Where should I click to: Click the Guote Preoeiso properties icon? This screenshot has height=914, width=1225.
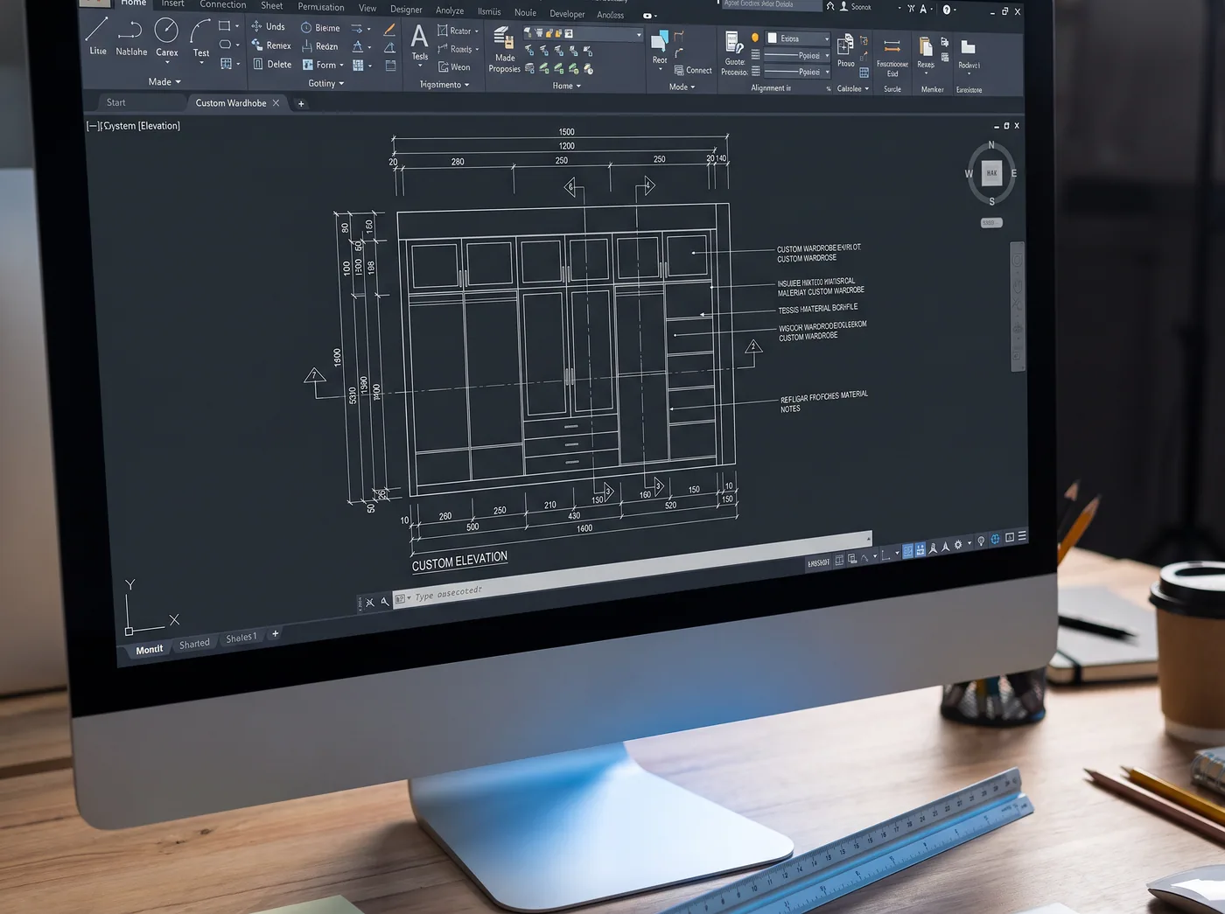[x=734, y=43]
